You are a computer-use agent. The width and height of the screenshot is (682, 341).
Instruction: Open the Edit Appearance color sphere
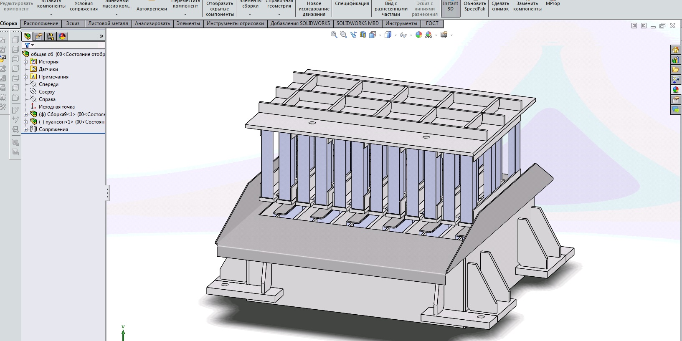419,35
